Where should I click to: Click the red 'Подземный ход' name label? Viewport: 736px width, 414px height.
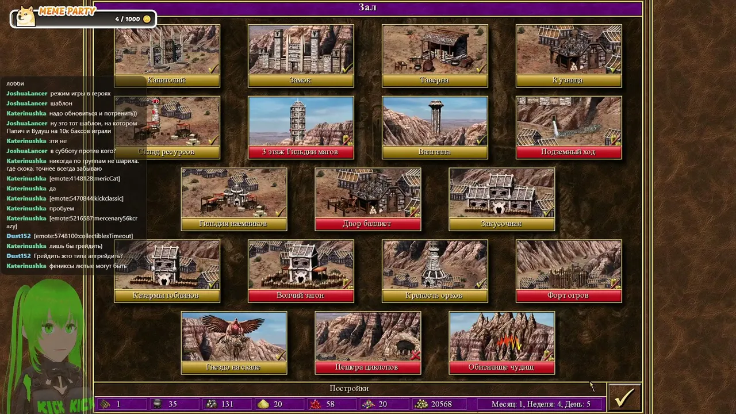569,152
